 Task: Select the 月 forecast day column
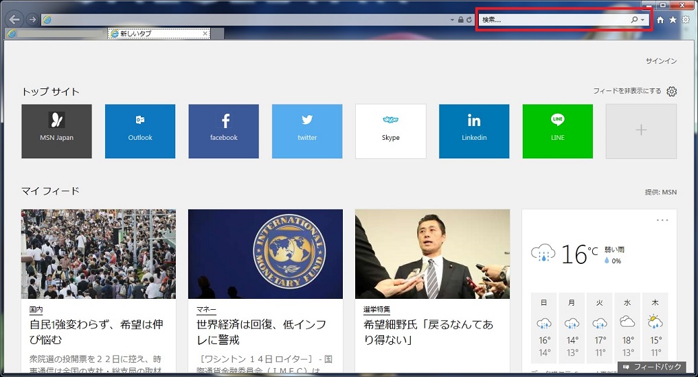point(572,330)
